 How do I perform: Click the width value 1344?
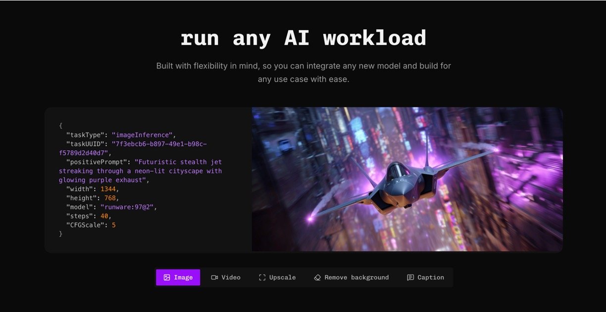click(x=108, y=189)
